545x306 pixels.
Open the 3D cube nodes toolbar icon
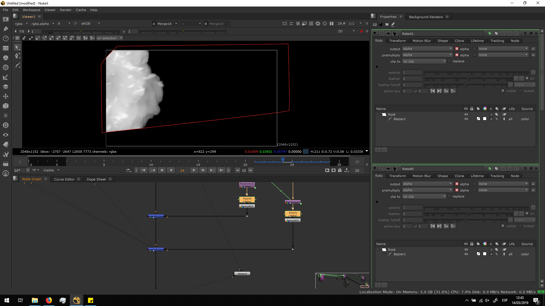[x=5, y=106]
